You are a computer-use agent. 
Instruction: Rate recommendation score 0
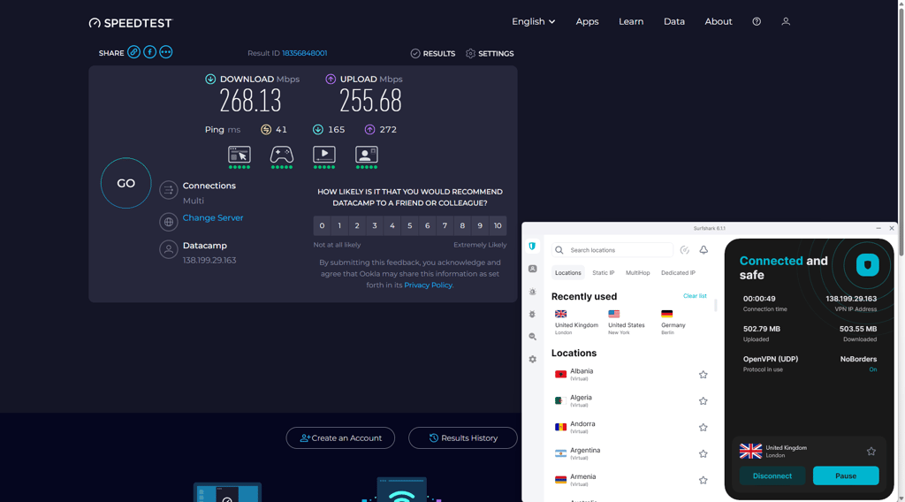point(322,225)
